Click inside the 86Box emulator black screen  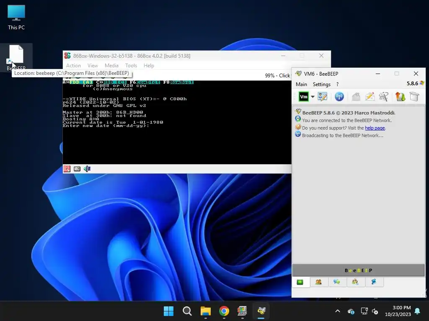pyautogui.click(x=177, y=122)
